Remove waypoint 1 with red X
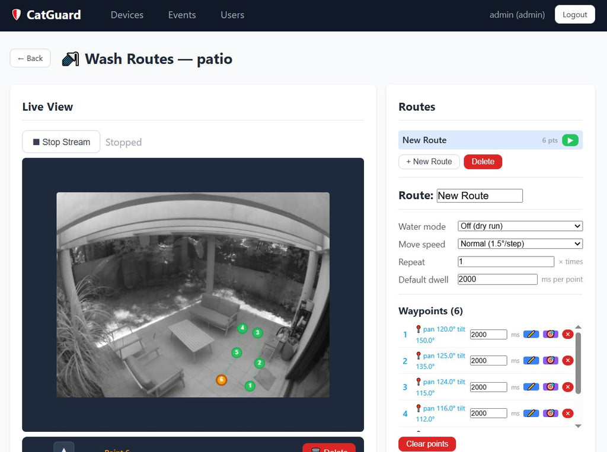The height and width of the screenshot is (452, 607). pos(568,334)
